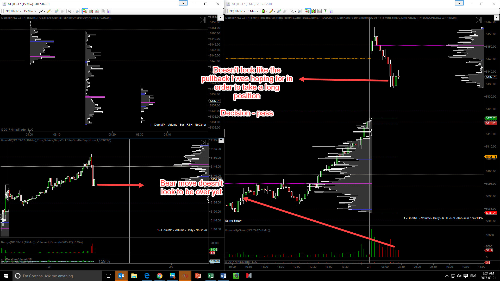Image resolution: width=500 pixels, height=281 pixels.
Task: Open chart Properties icon in 15 Min window
Action: click(x=109, y=11)
